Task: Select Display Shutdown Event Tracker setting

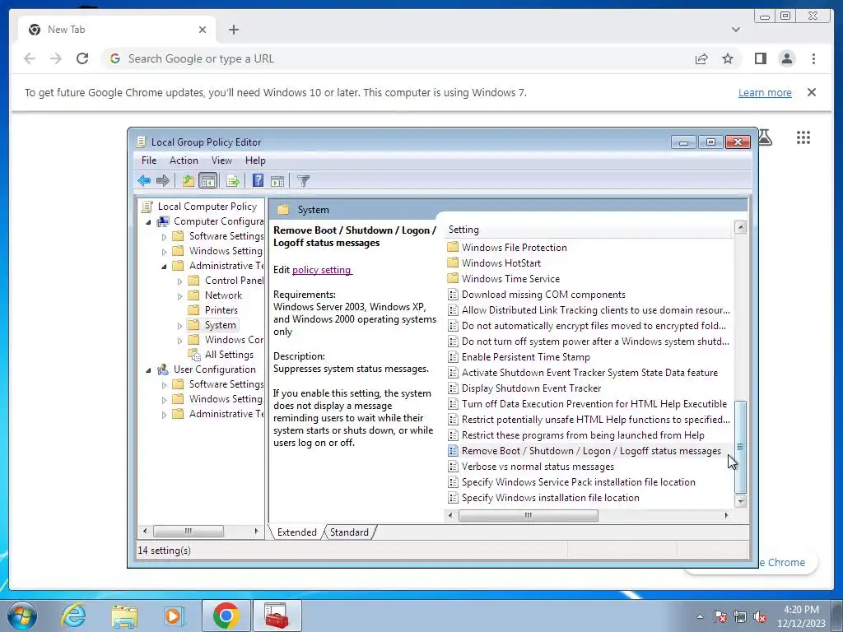Action: point(531,388)
